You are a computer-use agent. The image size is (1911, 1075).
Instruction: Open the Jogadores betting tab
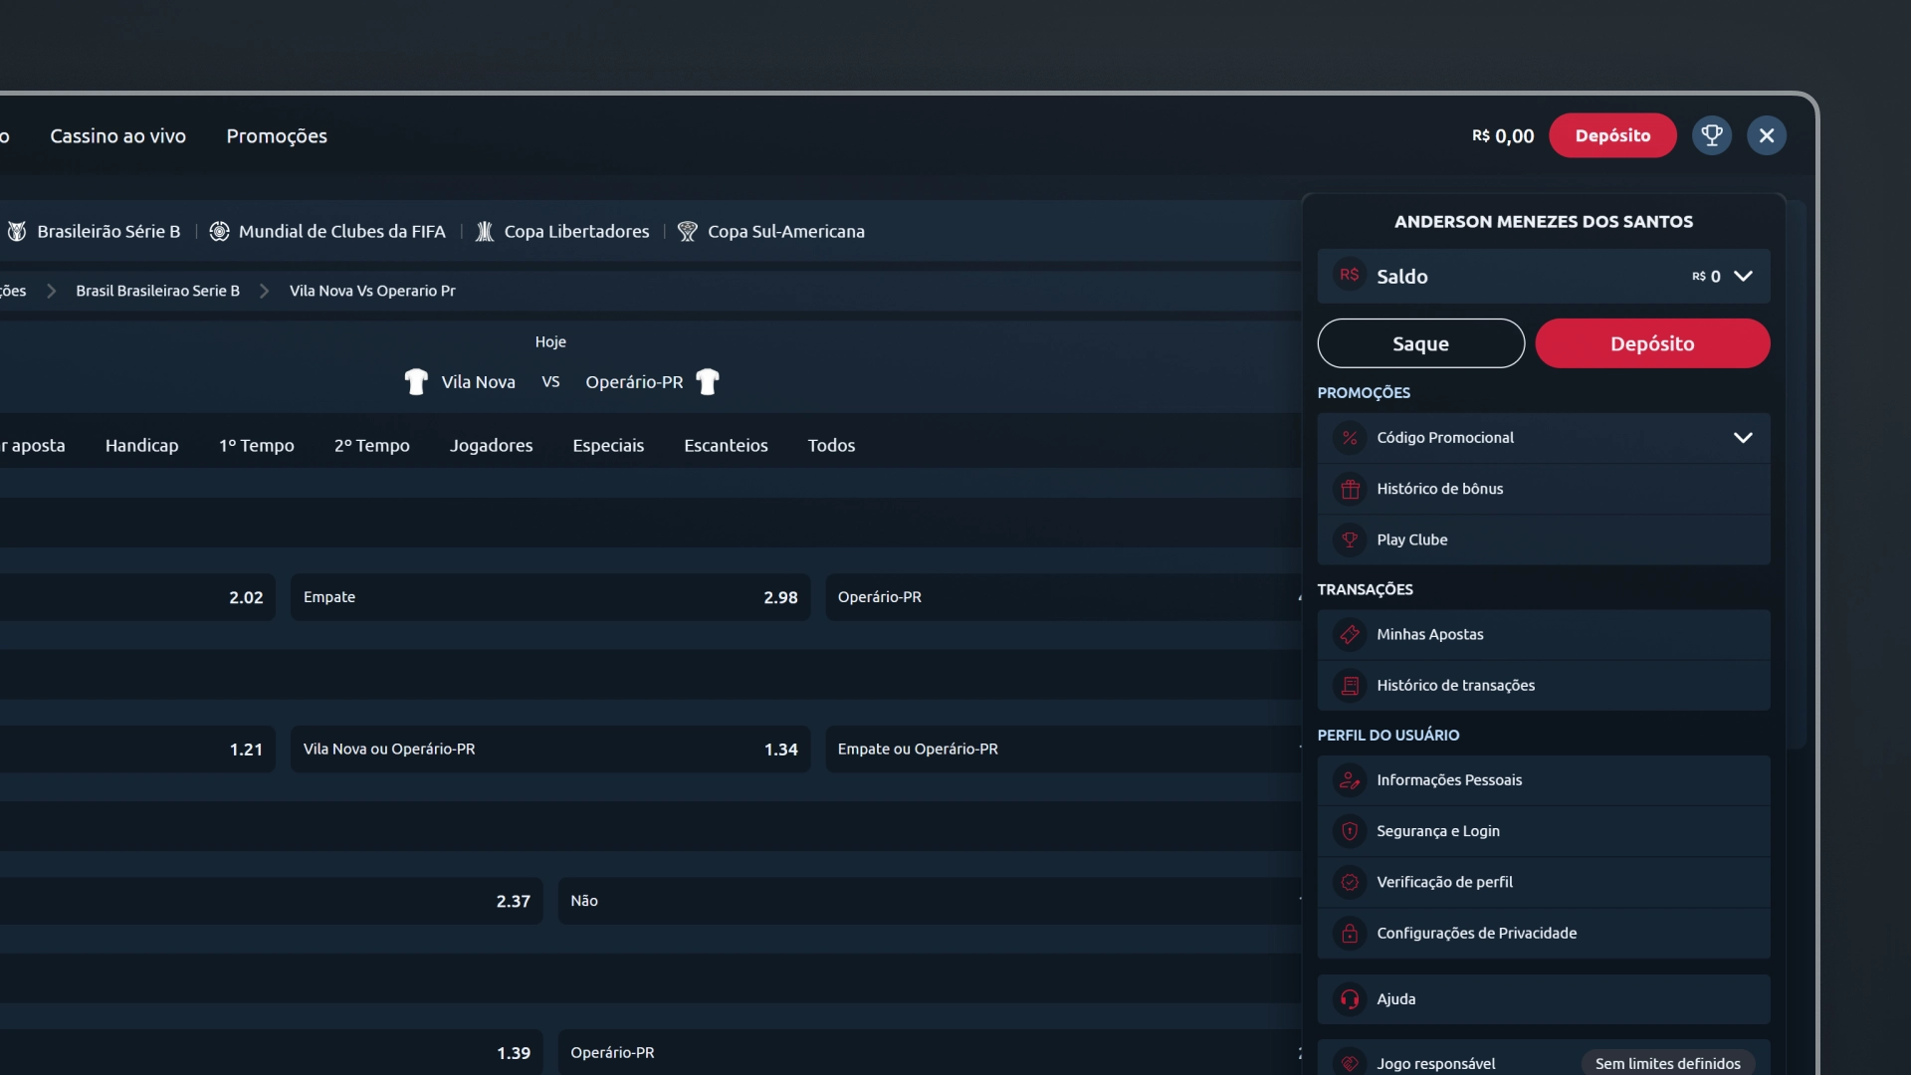(491, 445)
